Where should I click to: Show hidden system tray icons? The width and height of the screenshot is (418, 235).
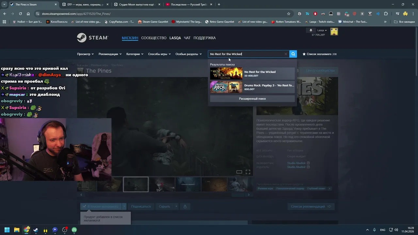click(x=367, y=230)
